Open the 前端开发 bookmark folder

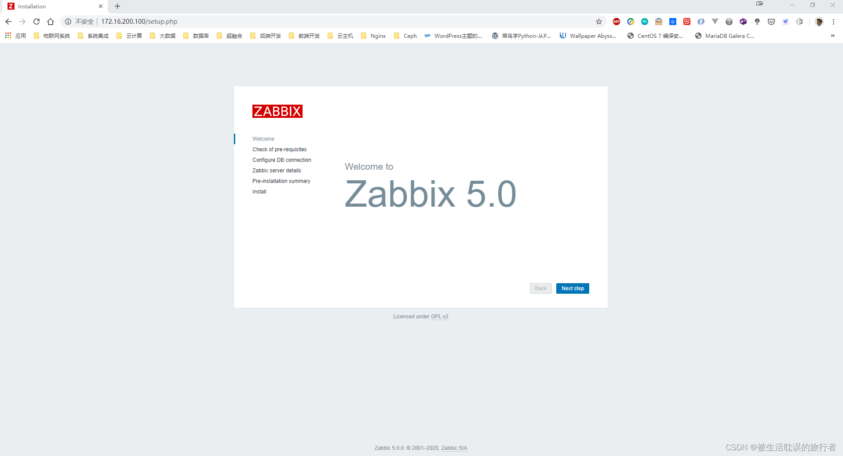(304, 36)
